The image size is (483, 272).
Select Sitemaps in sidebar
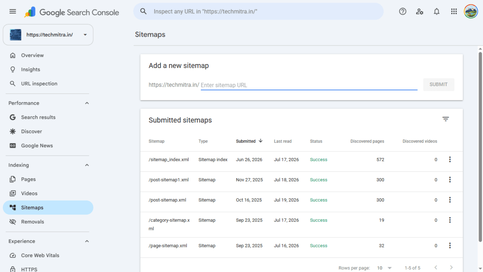click(48, 208)
